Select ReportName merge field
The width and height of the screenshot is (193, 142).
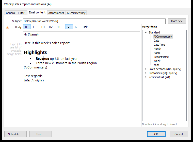(x=161, y=57)
